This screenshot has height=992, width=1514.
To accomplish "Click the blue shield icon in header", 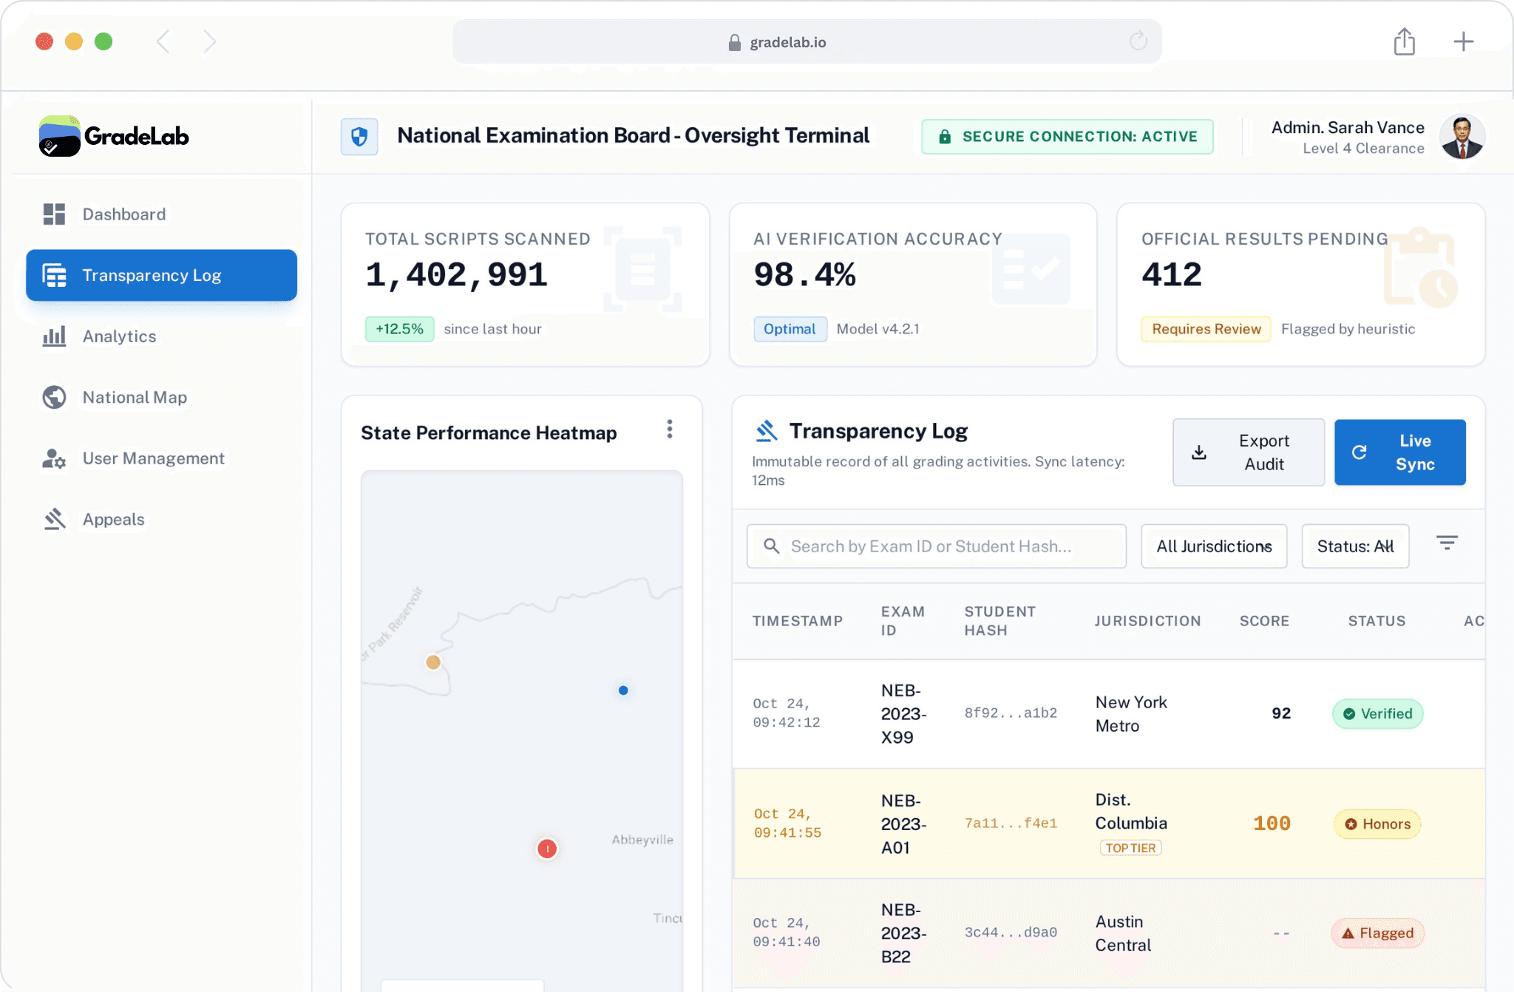I will [x=359, y=137].
